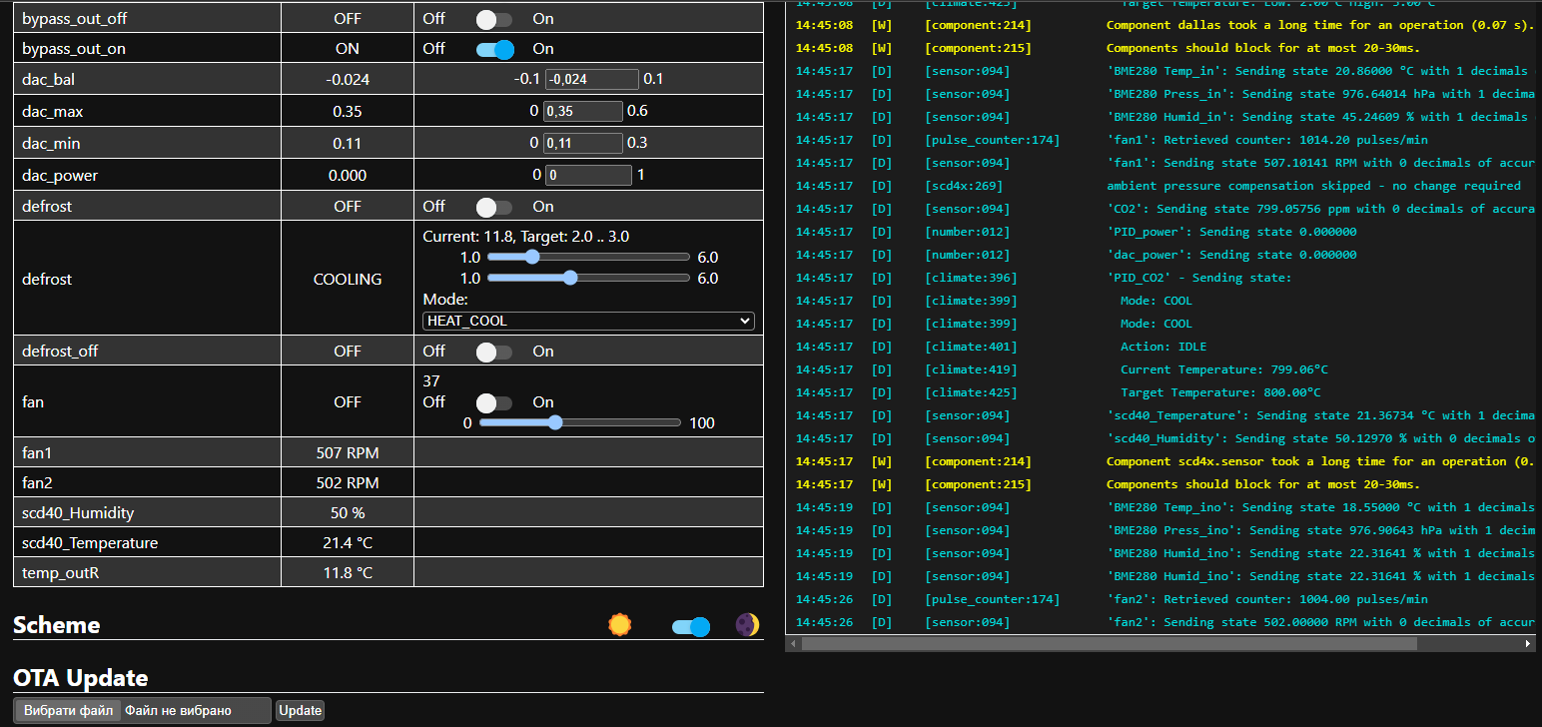Click the dac_max value input field
This screenshot has width=1542, height=727.
point(583,112)
